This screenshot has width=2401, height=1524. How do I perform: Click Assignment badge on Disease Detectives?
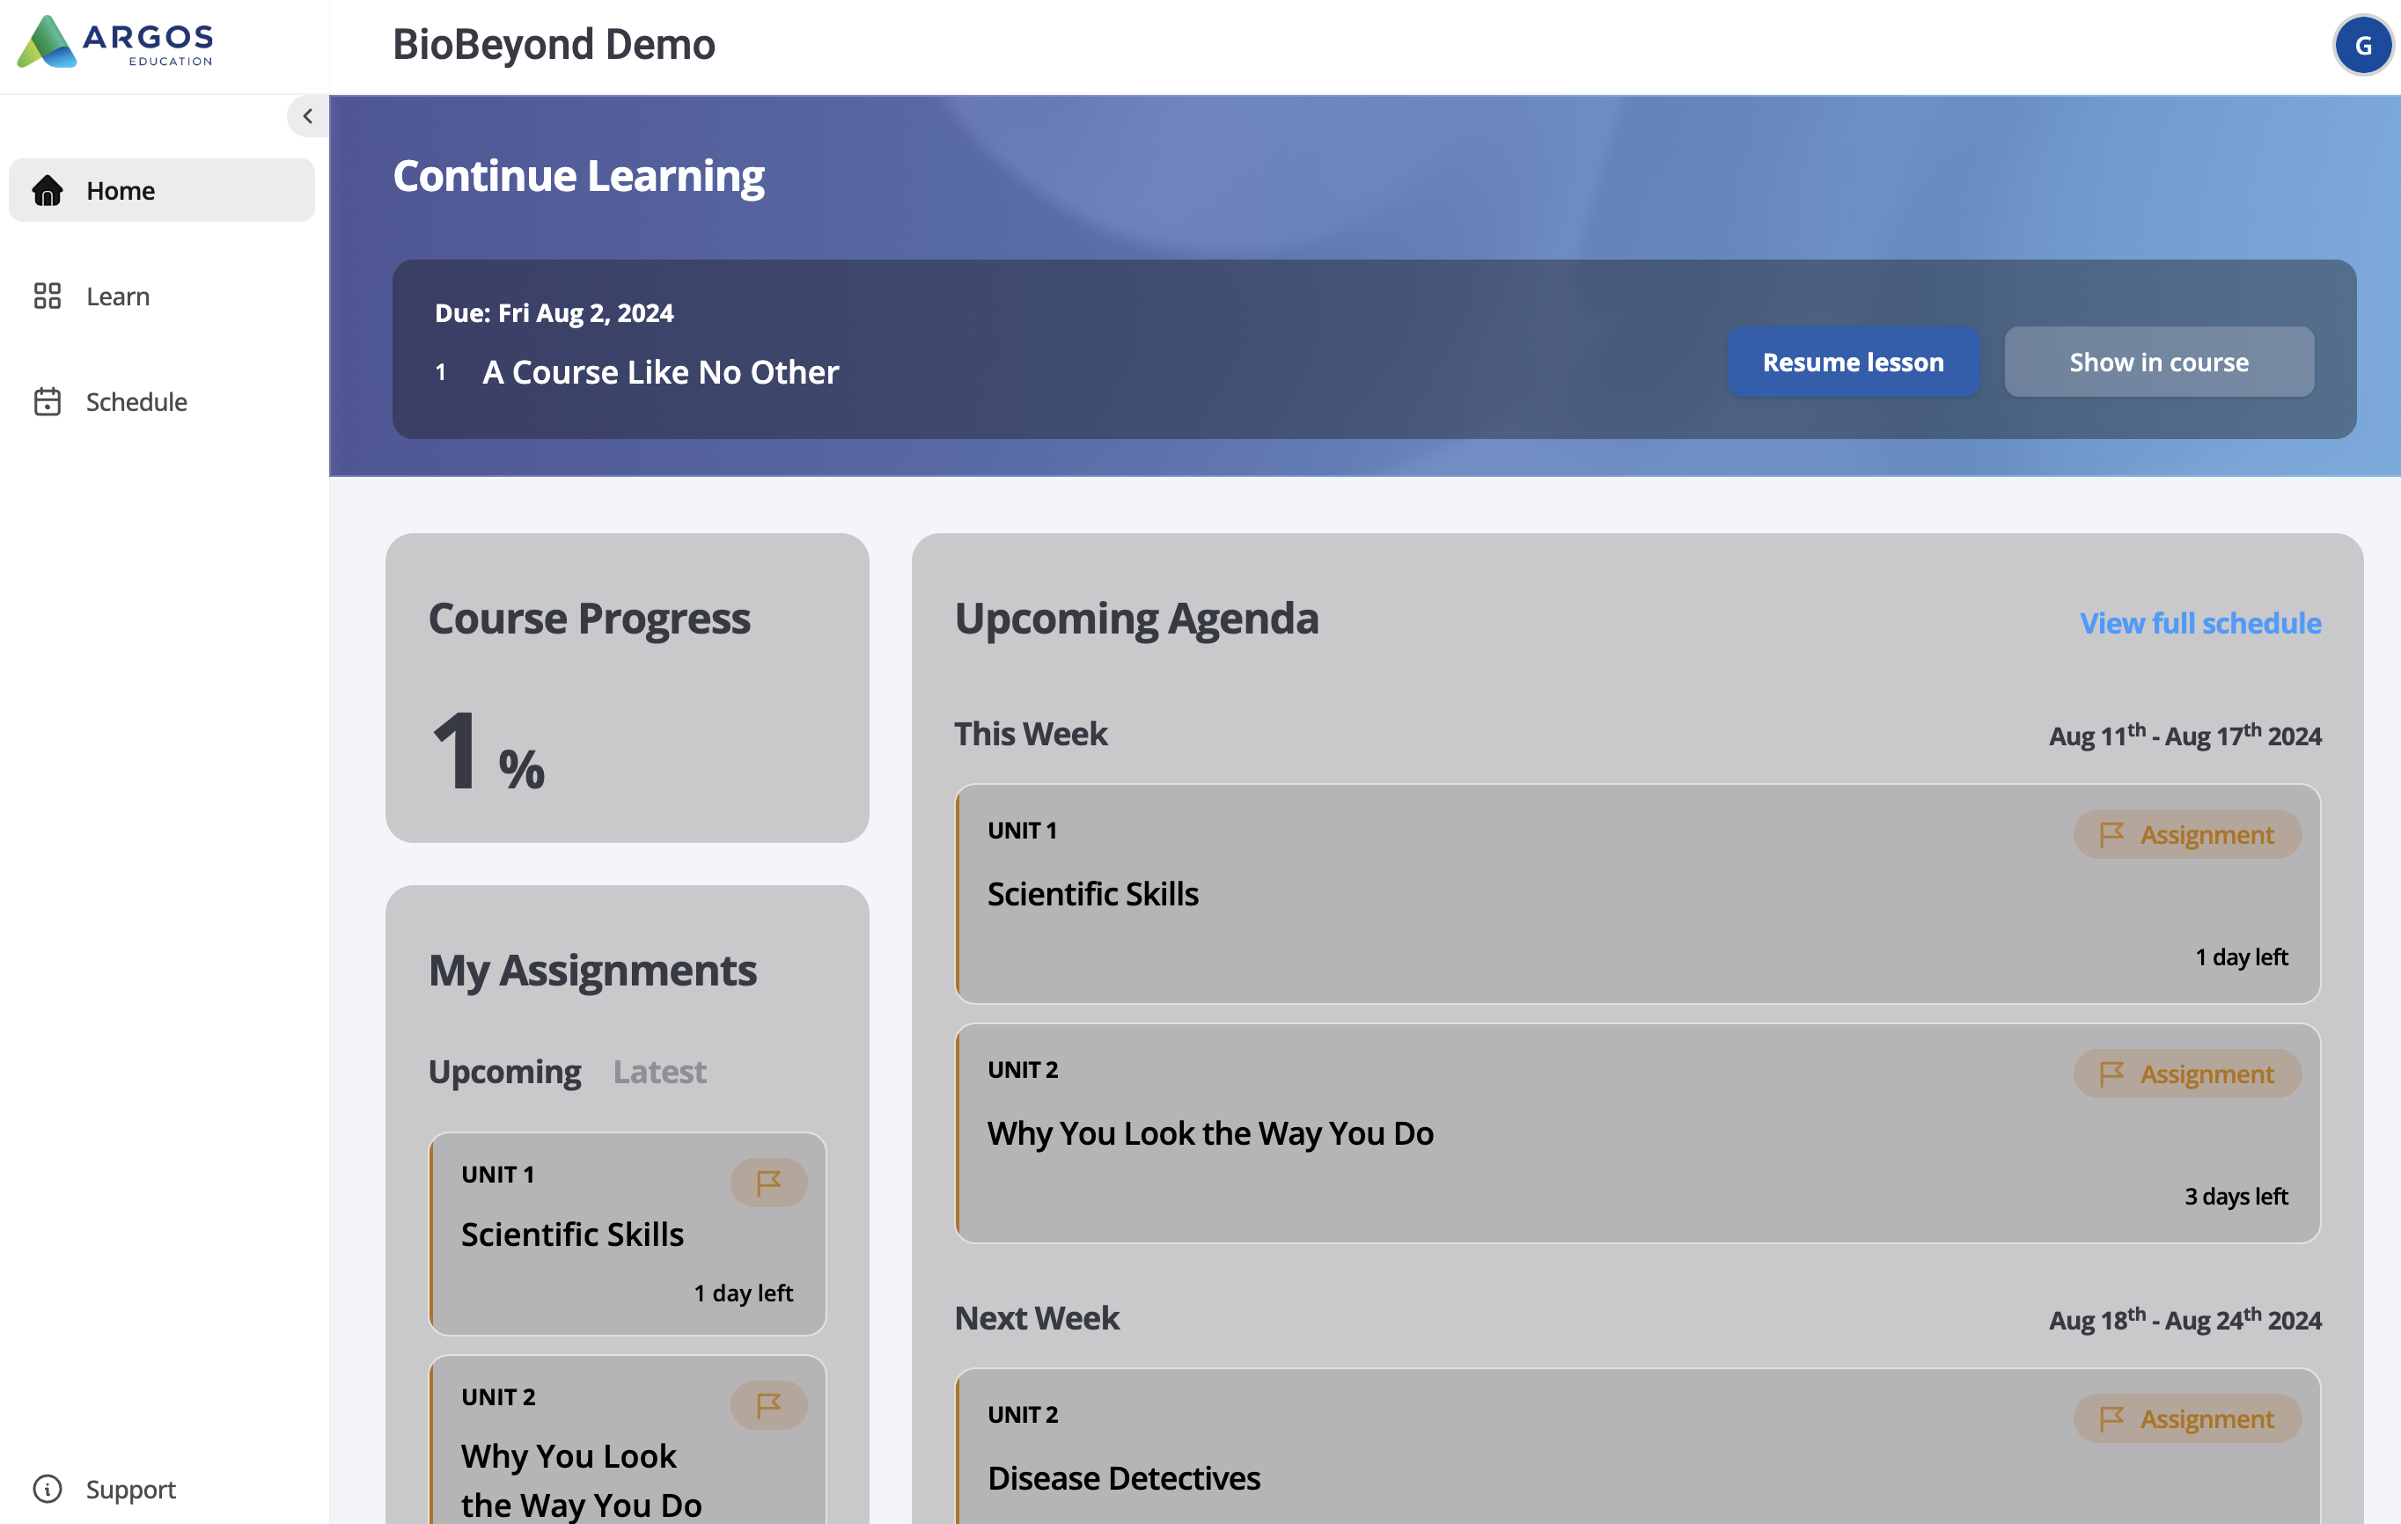click(2186, 1418)
